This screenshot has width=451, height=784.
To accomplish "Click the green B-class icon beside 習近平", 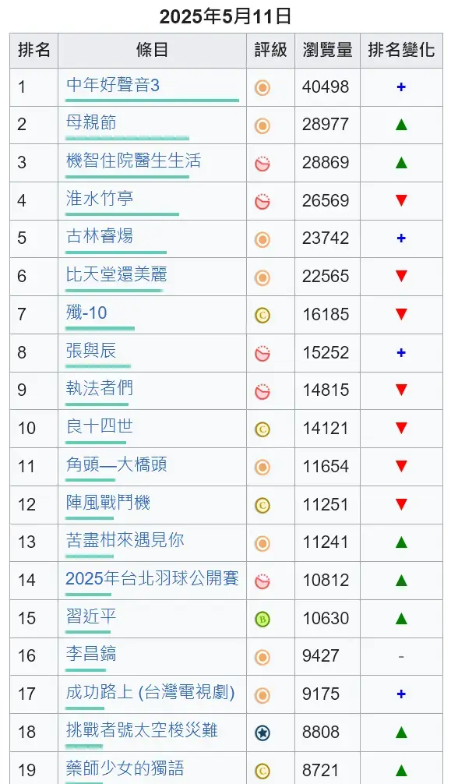I will pyautogui.click(x=262, y=620).
